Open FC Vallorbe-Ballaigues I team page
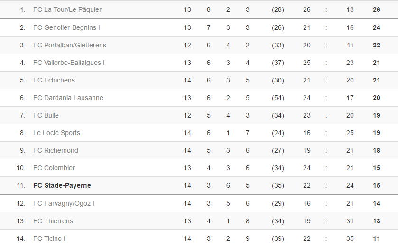 point(69,63)
